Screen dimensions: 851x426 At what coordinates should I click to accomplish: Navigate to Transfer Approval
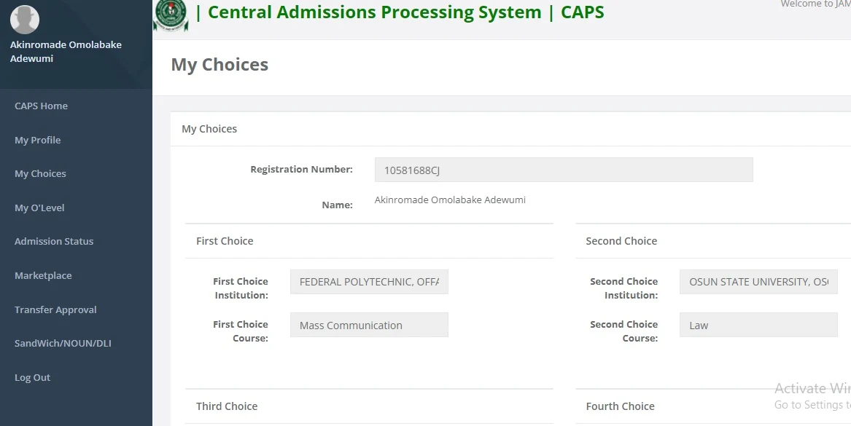(55, 309)
